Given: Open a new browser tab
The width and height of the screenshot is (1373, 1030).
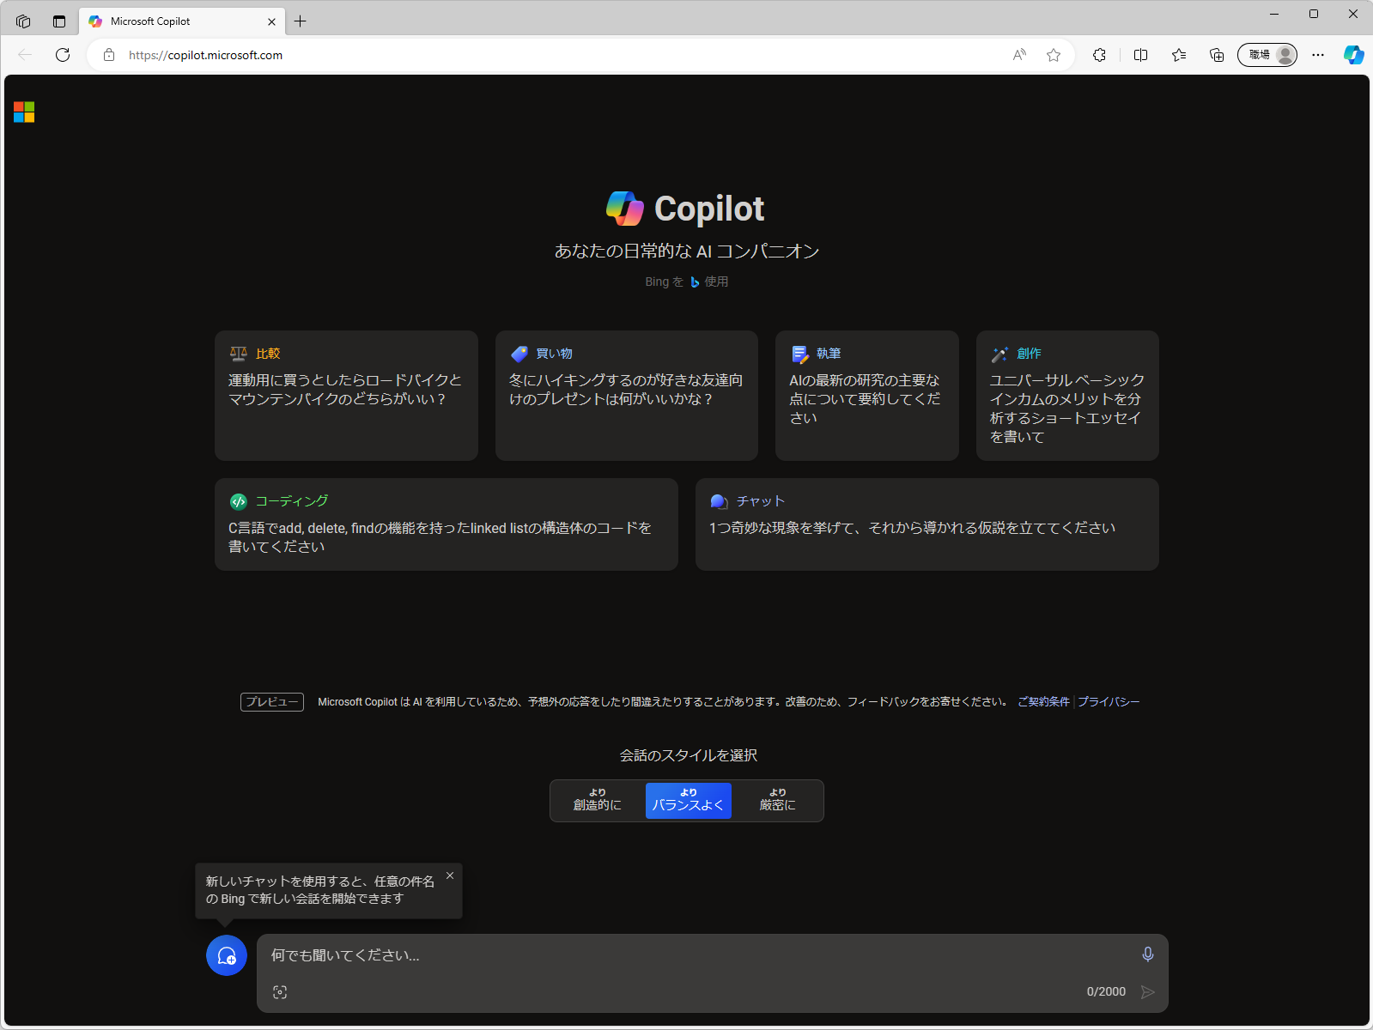Looking at the screenshot, I should pos(300,21).
